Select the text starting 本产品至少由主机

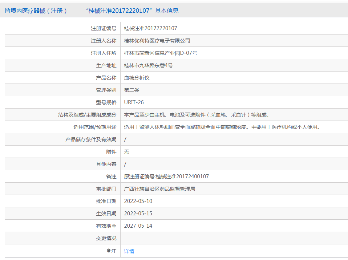click(x=197, y=115)
